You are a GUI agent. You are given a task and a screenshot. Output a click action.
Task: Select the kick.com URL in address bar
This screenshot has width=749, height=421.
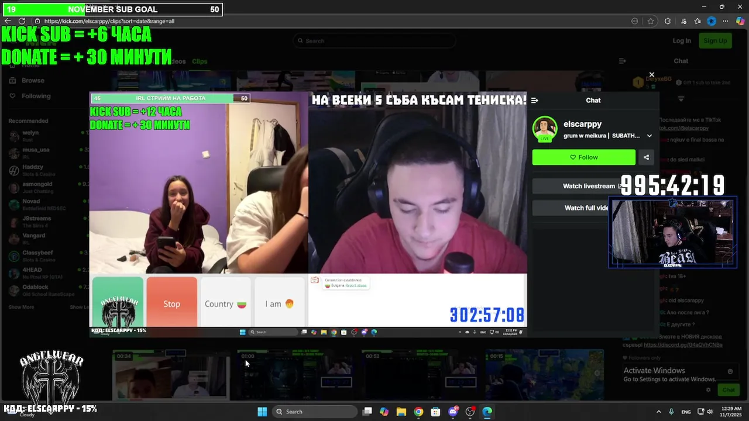click(x=110, y=21)
